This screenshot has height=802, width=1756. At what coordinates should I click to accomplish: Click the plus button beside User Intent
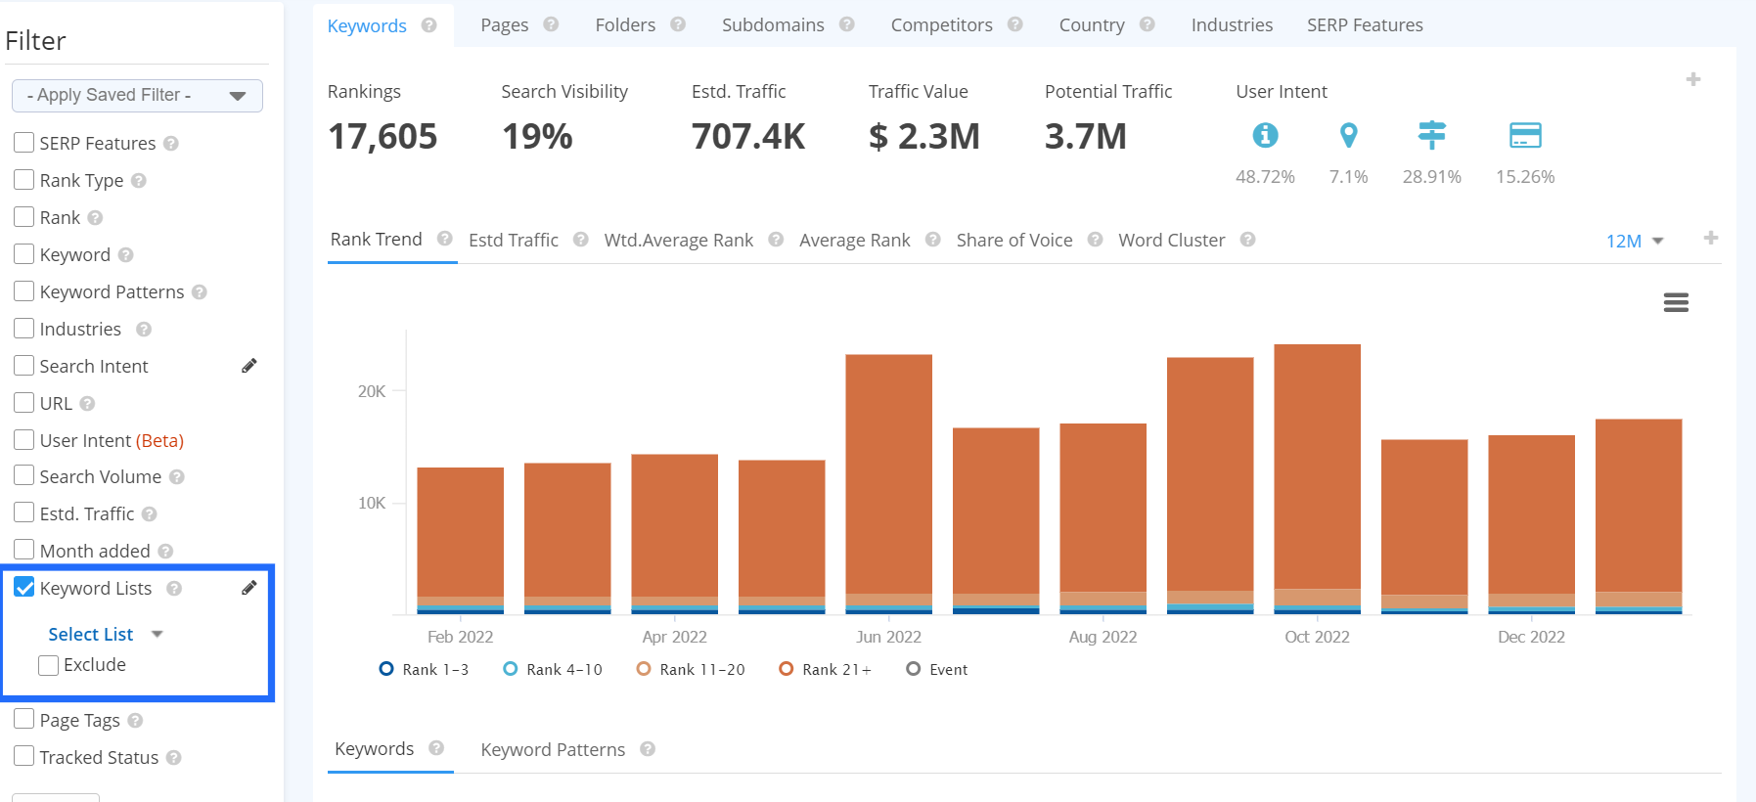(x=1692, y=79)
